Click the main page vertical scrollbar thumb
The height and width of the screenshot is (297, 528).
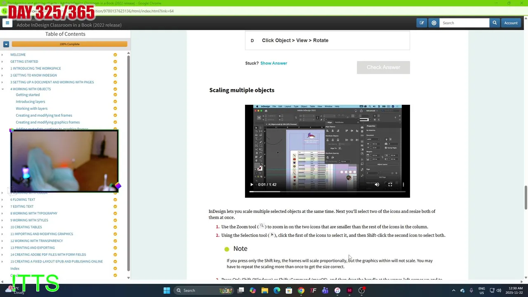(x=526, y=198)
